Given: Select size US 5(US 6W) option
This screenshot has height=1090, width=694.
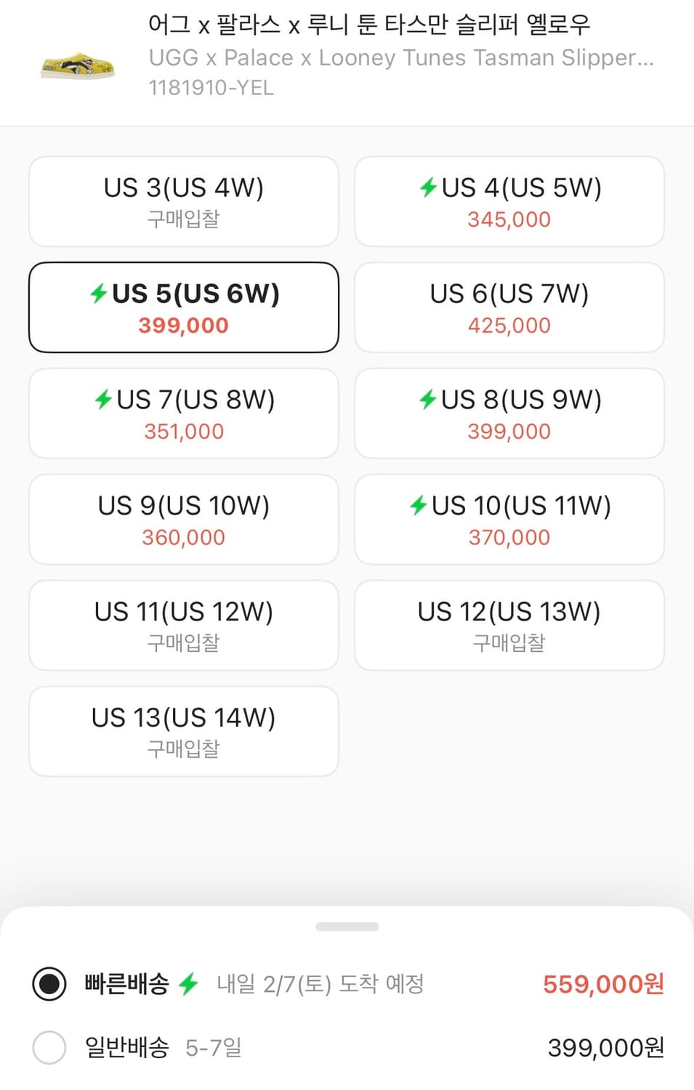Looking at the screenshot, I should click(184, 307).
